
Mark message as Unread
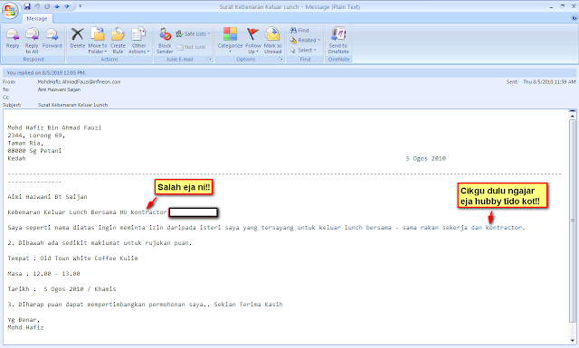[x=273, y=41]
